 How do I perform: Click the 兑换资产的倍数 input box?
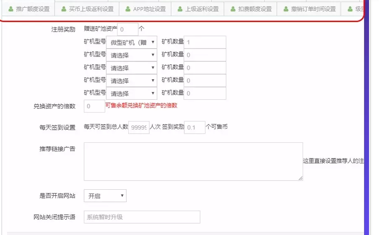pyautogui.click(x=94, y=106)
